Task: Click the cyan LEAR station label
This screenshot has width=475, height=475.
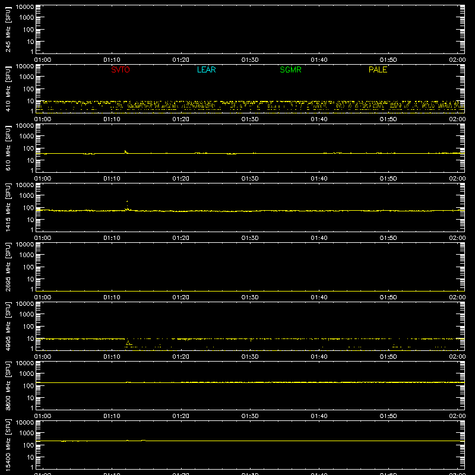Action: (206, 69)
